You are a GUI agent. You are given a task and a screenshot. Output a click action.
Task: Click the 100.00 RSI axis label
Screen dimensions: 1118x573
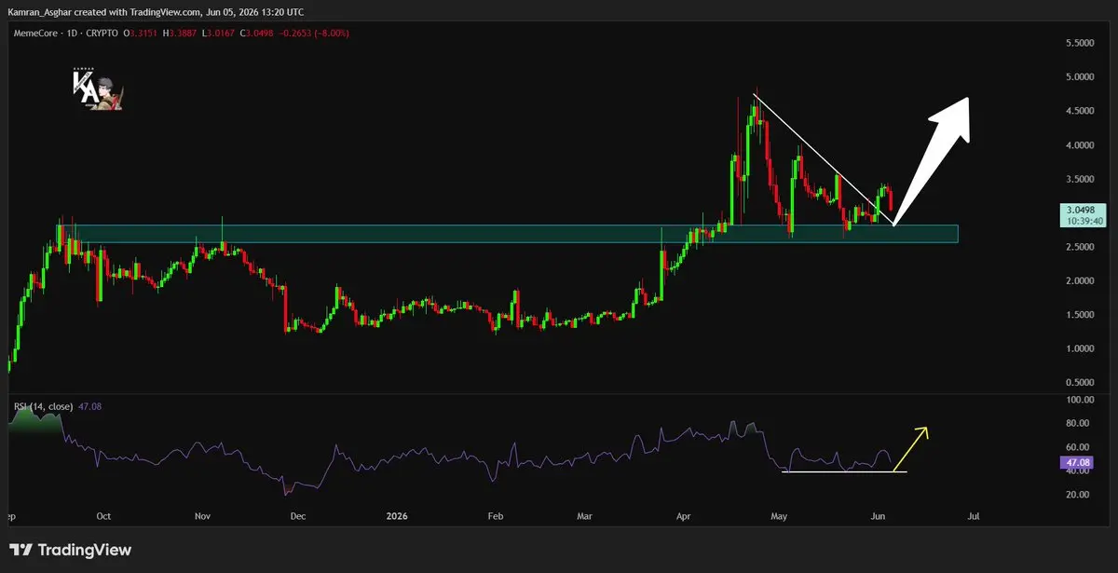tap(1079, 400)
